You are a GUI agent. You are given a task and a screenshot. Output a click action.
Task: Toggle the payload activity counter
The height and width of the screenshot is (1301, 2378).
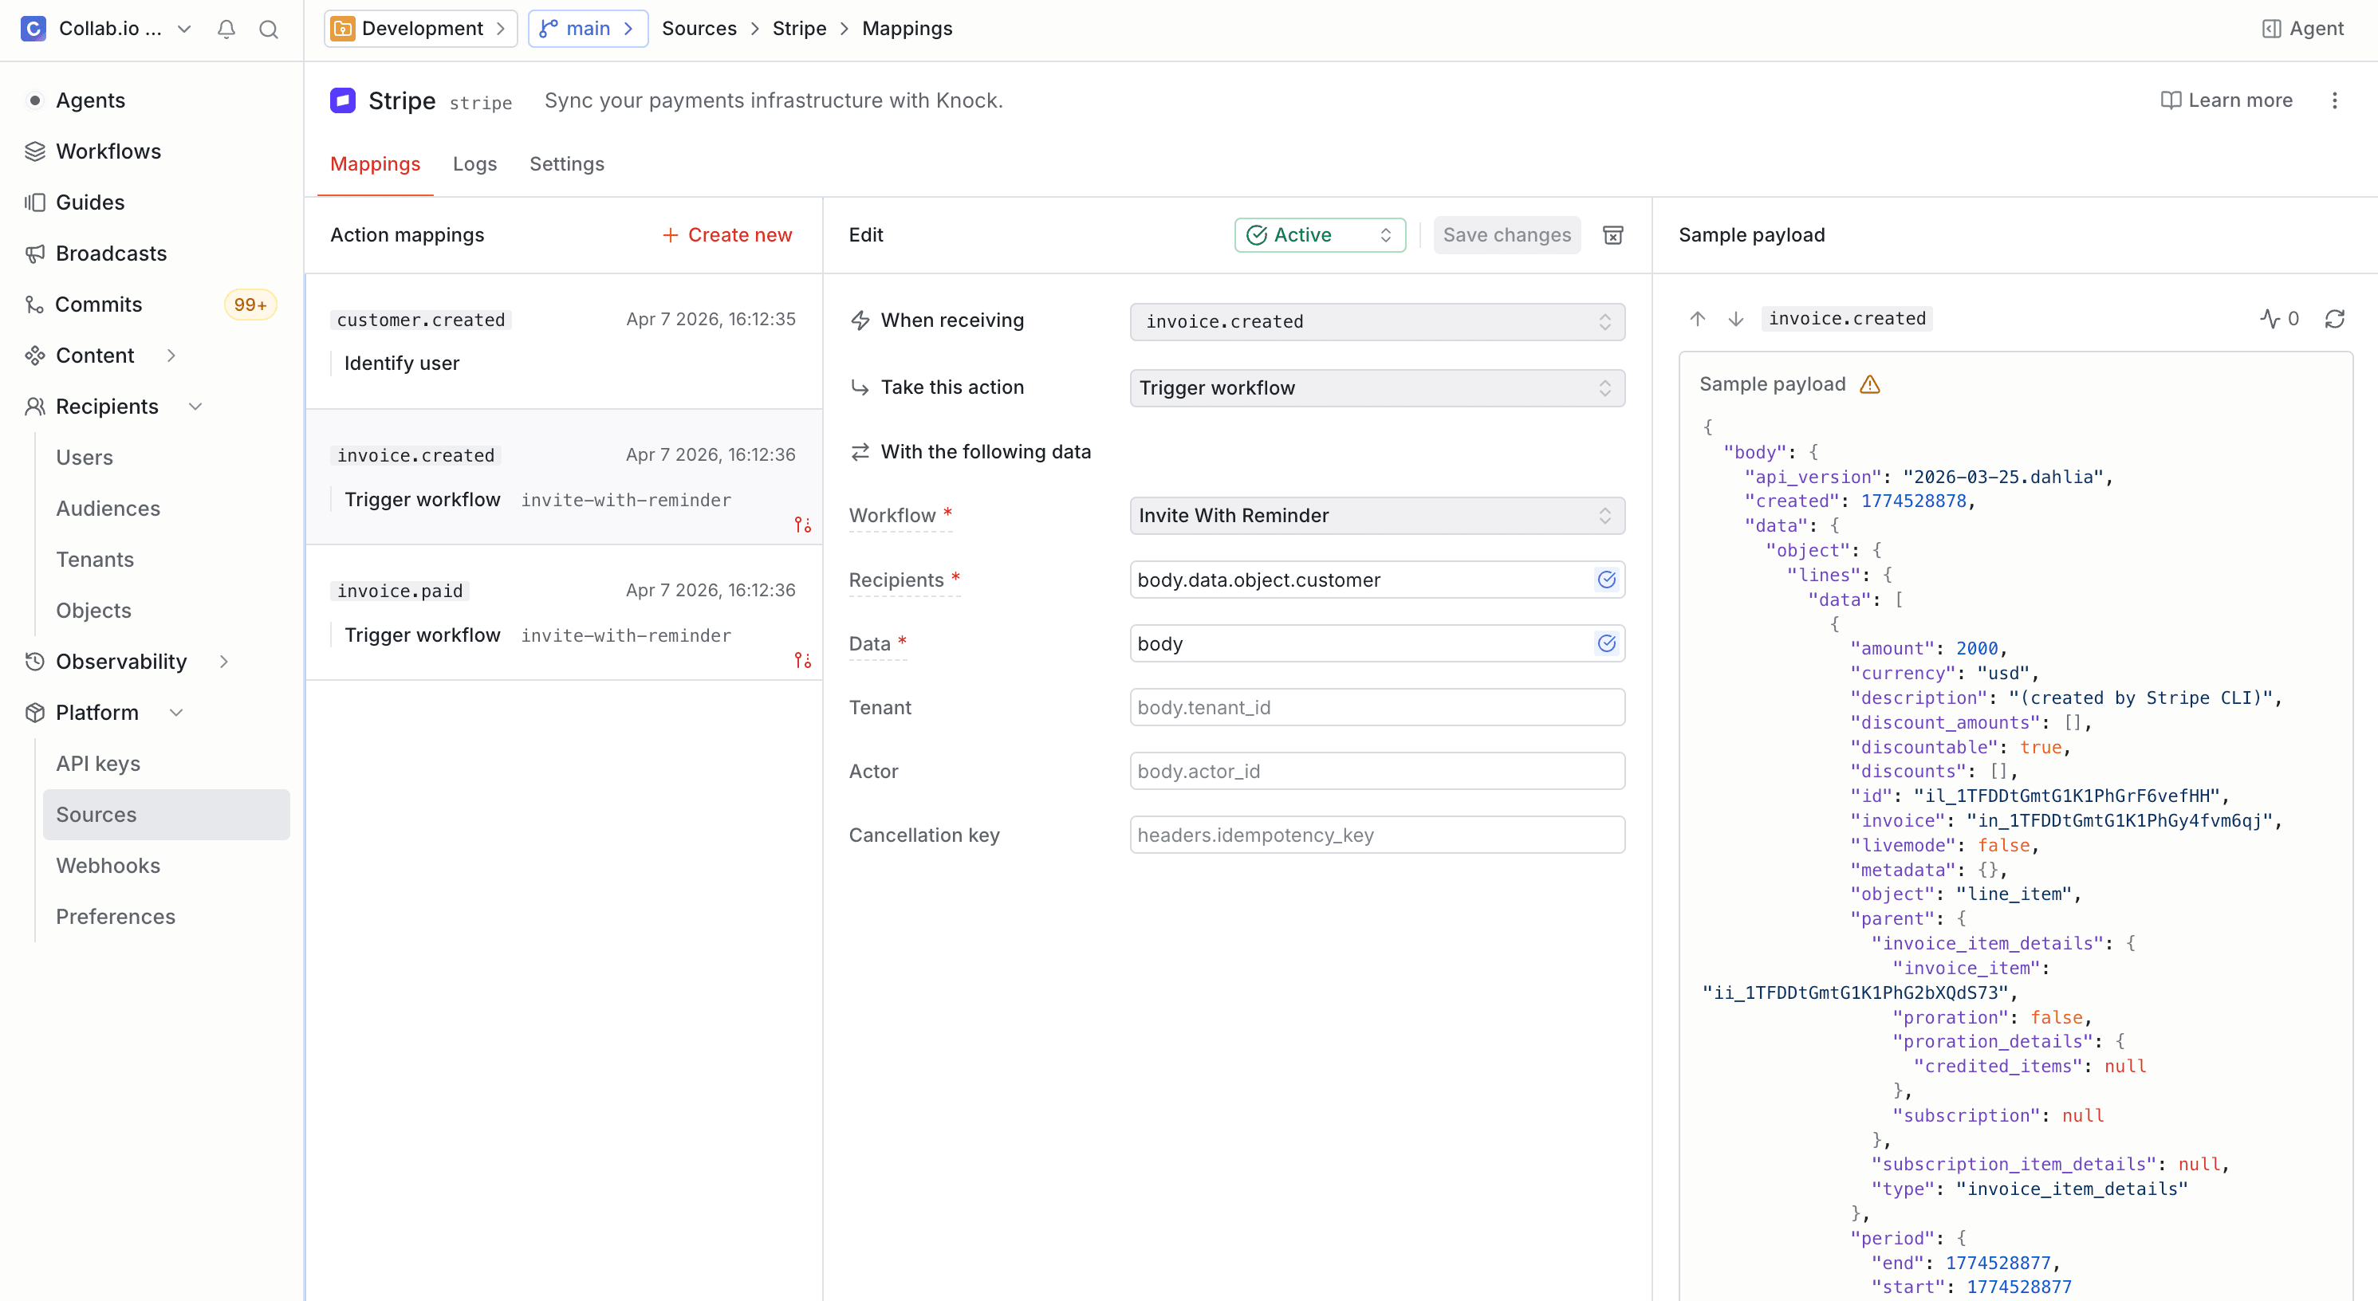point(2279,318)
